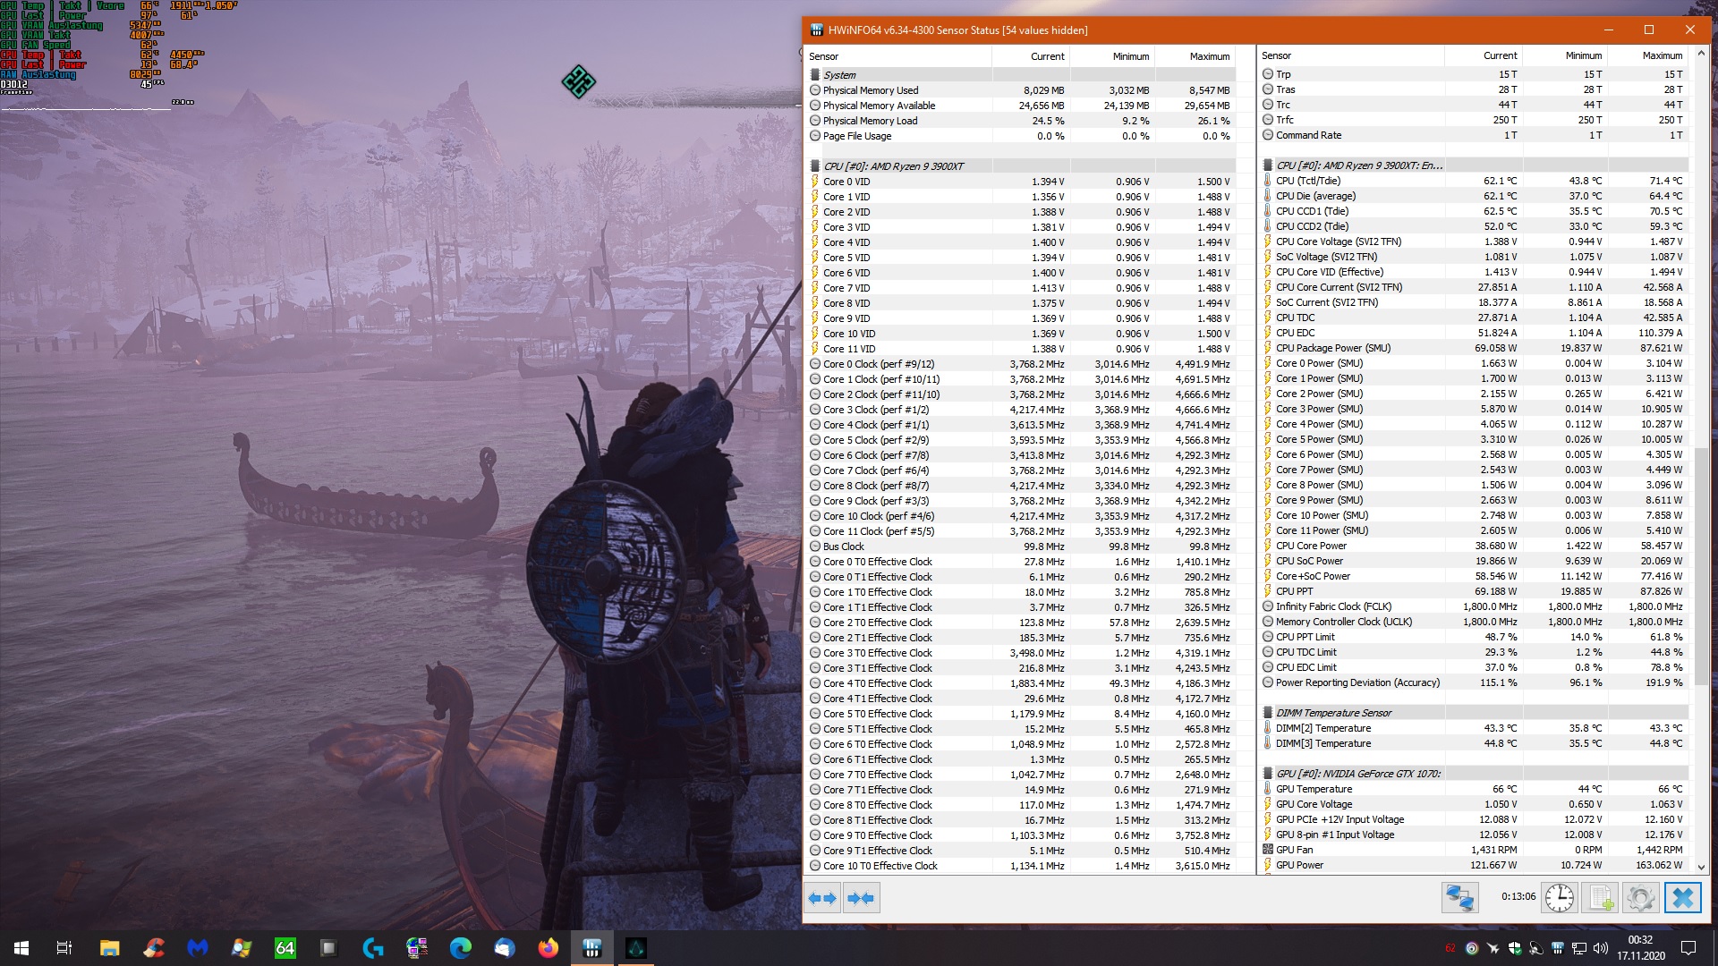Screen dimensions: 1718x966
Task: Open the Windows Start menu
Action: (x=21, y=948)
